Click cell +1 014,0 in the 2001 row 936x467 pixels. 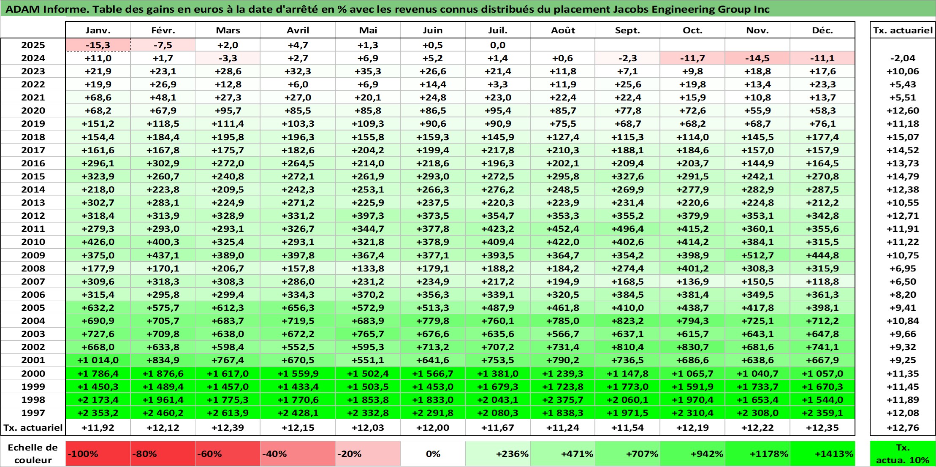click(98, 360)
